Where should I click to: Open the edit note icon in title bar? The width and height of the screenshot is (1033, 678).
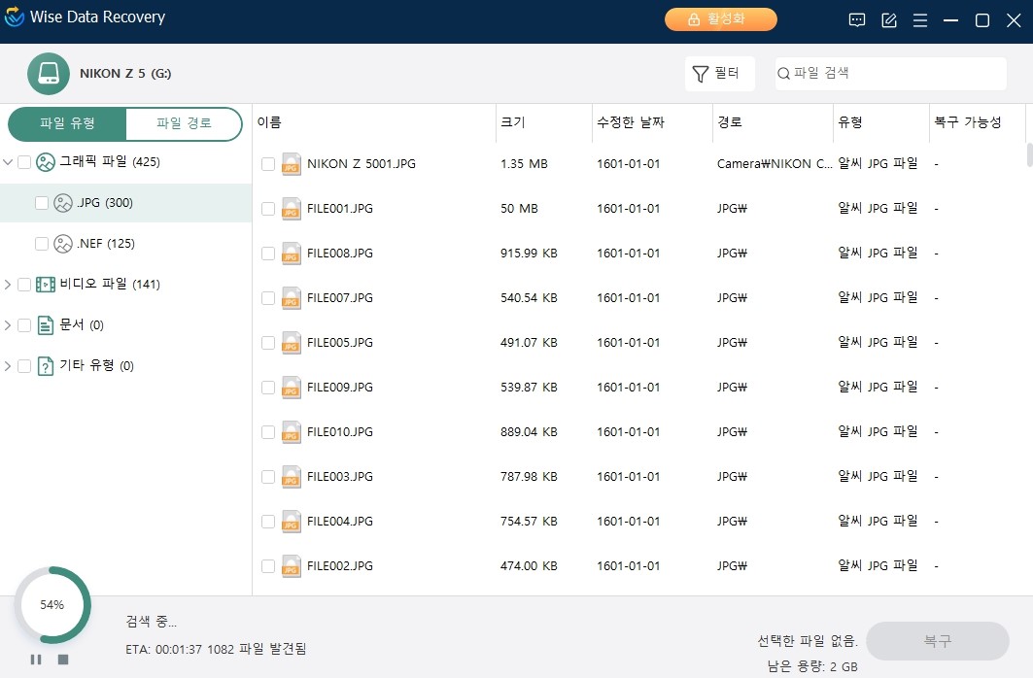coord(888,19)
